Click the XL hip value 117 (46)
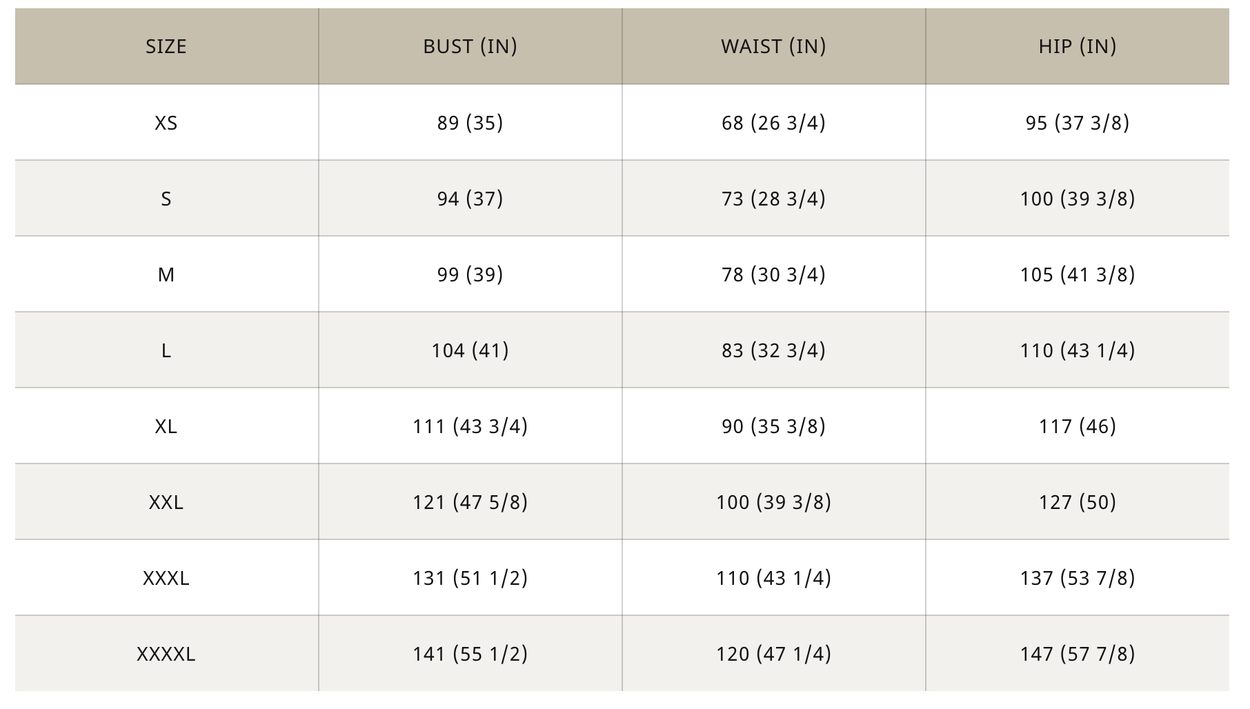1250x709 pixels. tap(1077, 426)
